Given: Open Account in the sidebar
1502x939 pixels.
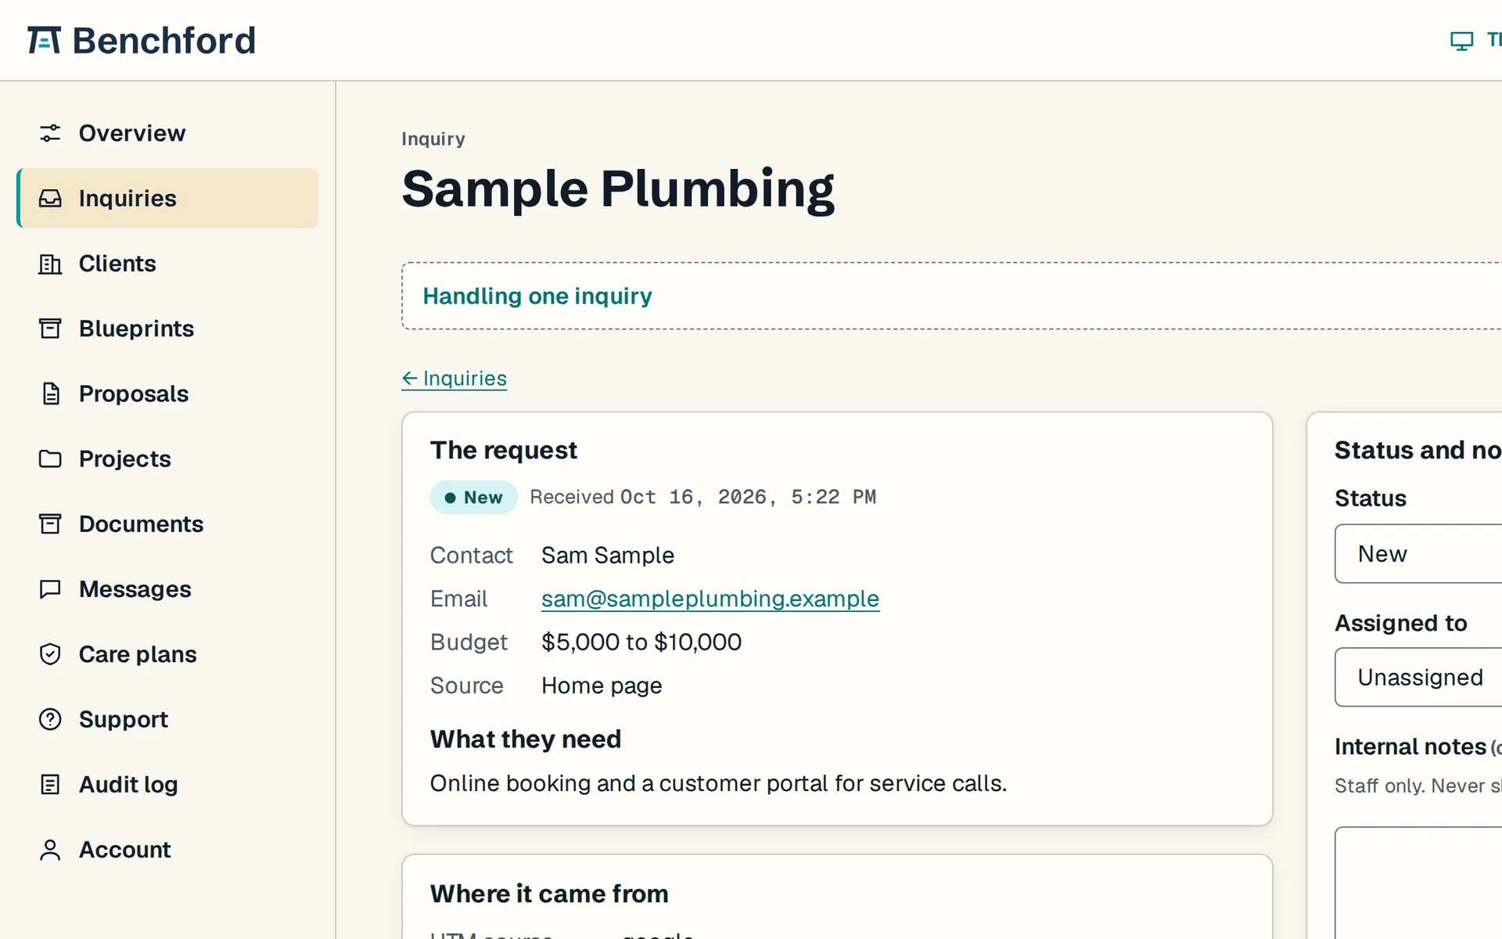Looking at the screenshot, I should pos(167,850).
